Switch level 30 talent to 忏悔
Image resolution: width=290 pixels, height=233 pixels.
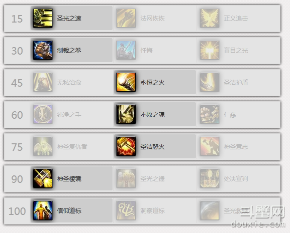(146, 50)
